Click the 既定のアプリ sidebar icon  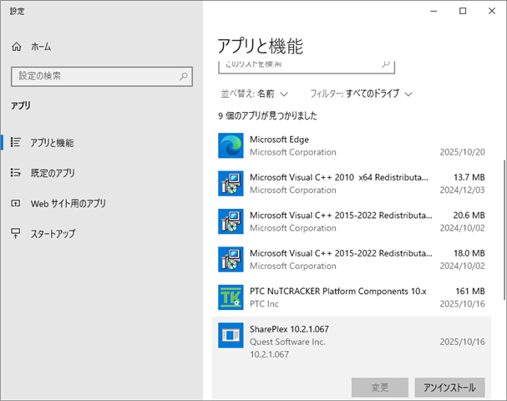coord(16,173)
